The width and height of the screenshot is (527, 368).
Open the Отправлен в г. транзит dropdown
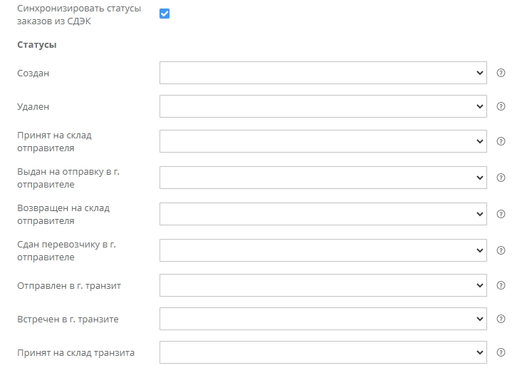(323, 285)
